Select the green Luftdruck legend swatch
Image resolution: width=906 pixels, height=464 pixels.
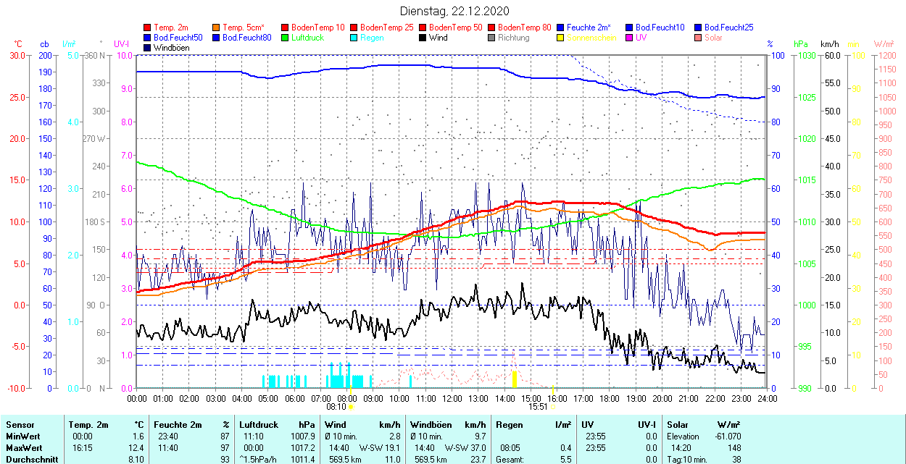click(x=285, y=38)
